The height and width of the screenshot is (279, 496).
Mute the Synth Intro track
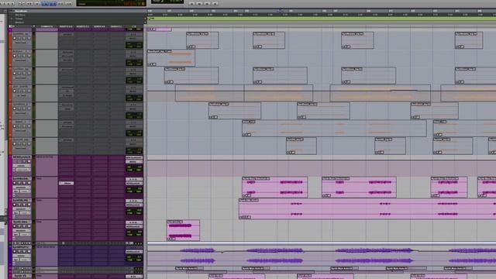(29, 226)
